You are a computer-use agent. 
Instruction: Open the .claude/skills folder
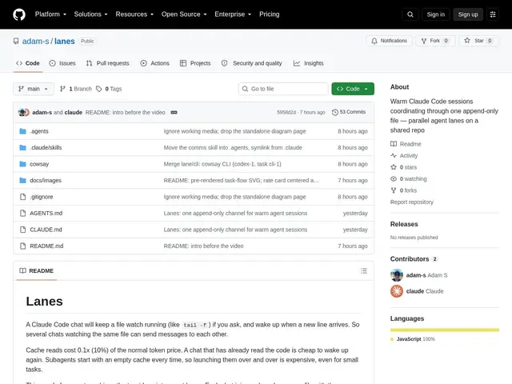pos(46,147)
